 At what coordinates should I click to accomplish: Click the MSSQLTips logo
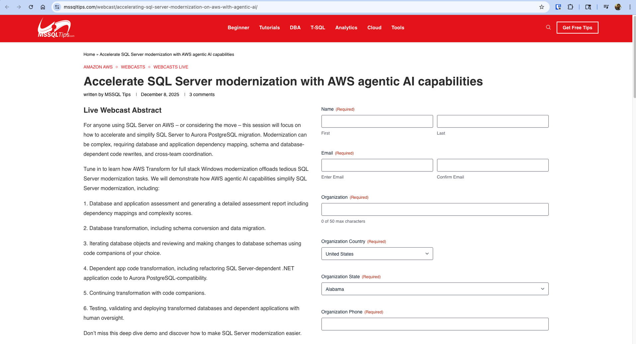click(x=56, y=28)
